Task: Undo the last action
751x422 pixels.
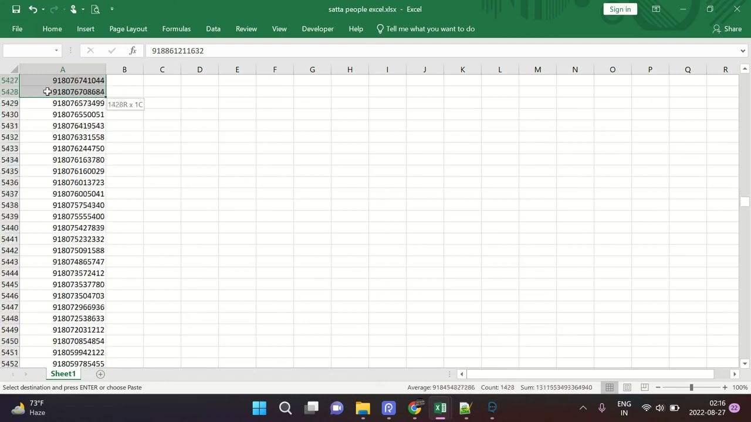Action: point(33,9)
